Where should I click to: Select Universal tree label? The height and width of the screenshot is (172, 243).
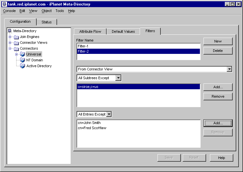tap(34, 54)
